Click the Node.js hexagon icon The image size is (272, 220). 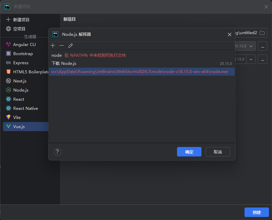click(x=8, y=90)
